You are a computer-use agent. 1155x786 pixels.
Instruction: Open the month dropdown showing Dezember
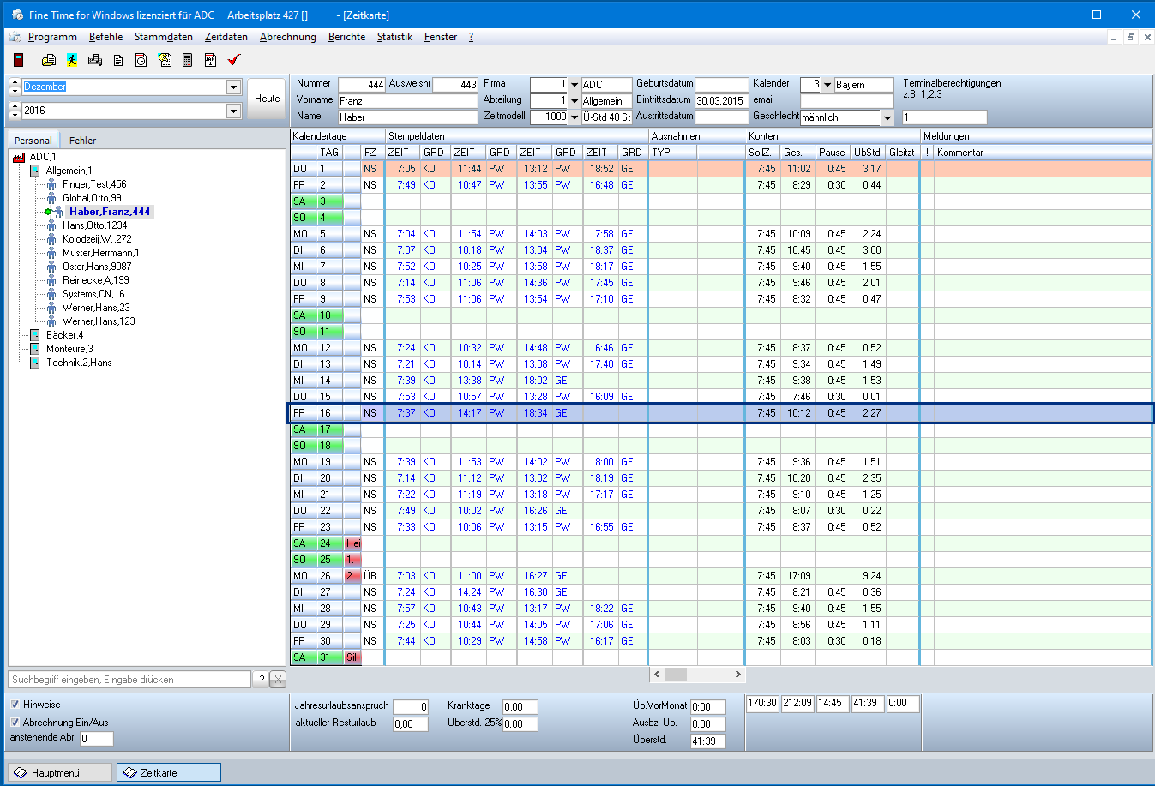(x=233, y=87)
